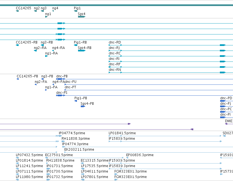The height and width of the screenshot is (181, 233).
Task: Open the dnc-PC protein label
Action: point(226,109)
